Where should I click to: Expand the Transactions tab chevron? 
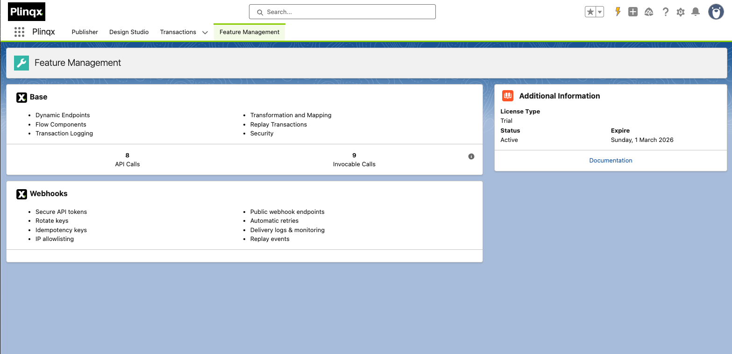pos(205,32)
